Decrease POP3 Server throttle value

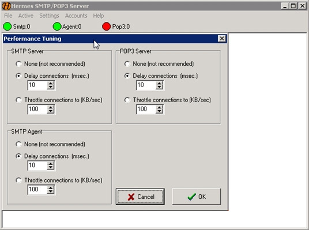(x=159, y=111)
